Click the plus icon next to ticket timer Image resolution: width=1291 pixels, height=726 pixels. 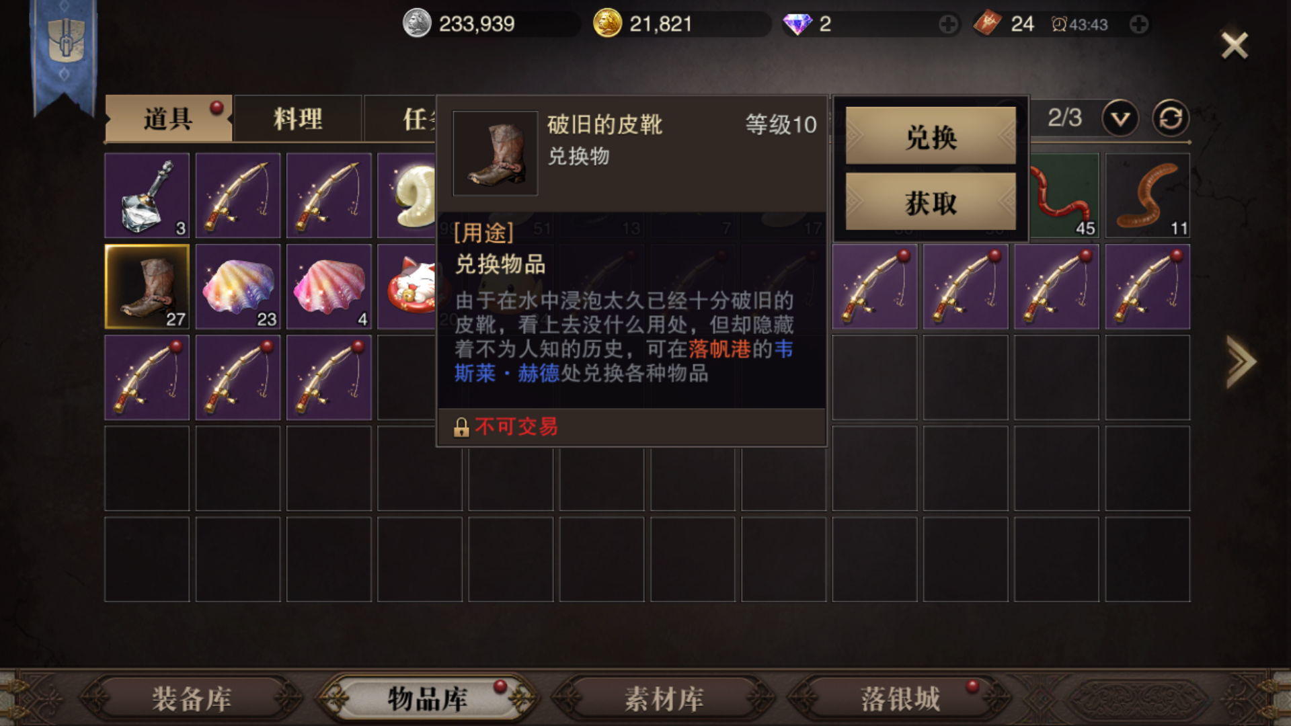point(1138,25)
